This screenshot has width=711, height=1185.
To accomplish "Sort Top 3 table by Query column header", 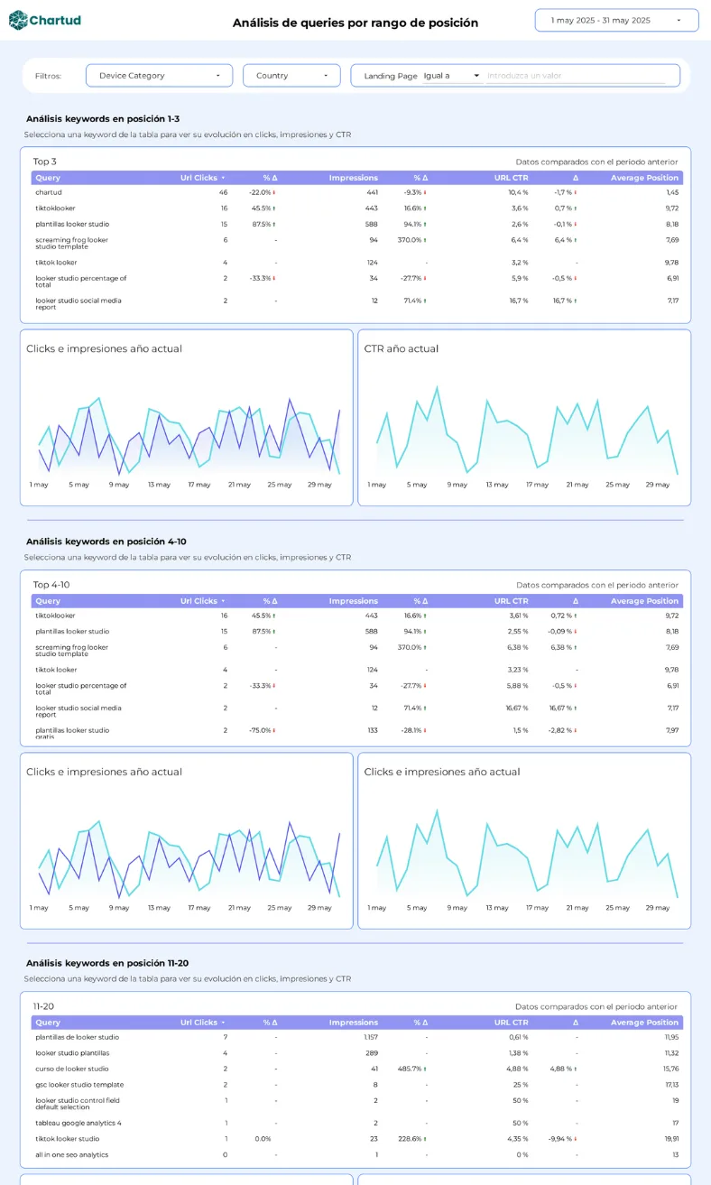I will (48, 178).
